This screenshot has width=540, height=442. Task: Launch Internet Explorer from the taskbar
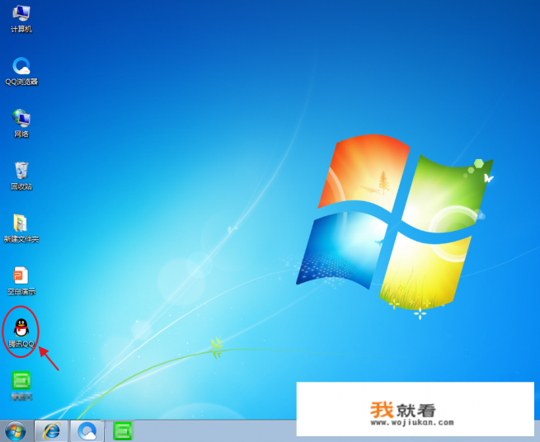click(x=52, y=431)
